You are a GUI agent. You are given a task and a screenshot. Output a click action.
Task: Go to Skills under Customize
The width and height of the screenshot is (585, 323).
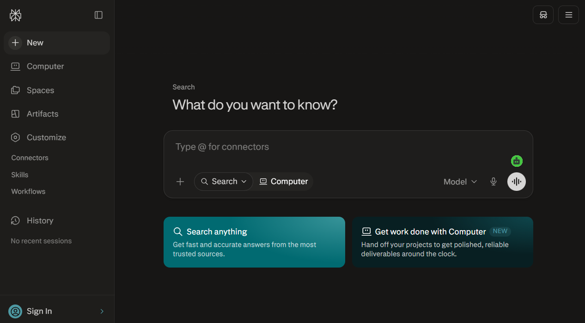(20, 175)
